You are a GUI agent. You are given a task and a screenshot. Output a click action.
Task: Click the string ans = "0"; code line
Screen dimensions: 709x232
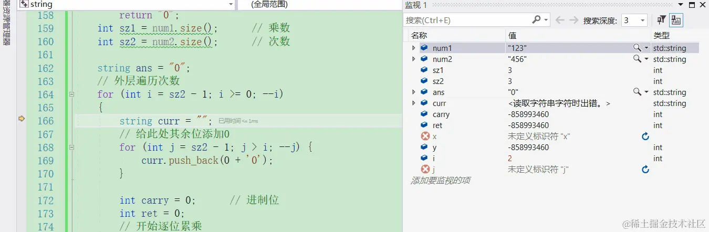tap(143, 68)
